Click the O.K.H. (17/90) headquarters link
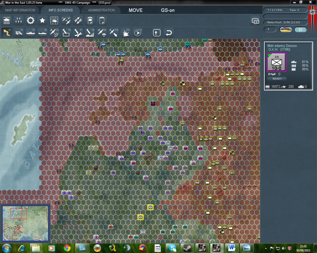 (279, 49)
